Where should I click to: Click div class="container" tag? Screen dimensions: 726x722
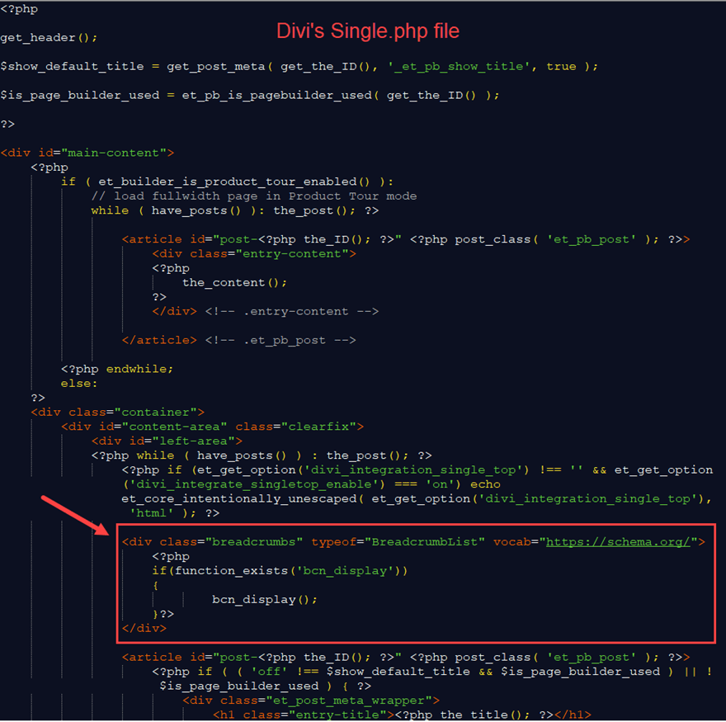(x=118, y=413)
